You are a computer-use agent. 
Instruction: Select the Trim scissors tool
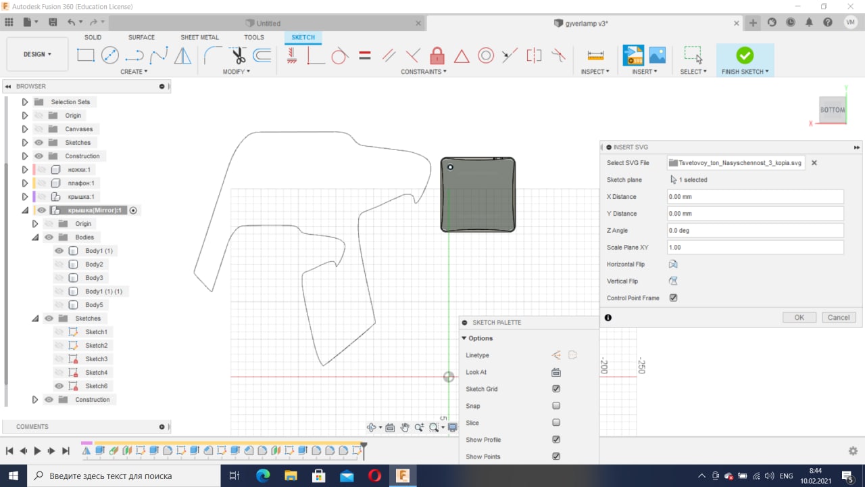pos(237,55)
